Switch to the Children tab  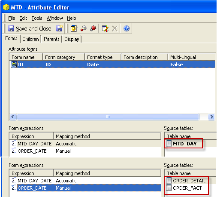(x=30, y=39)
